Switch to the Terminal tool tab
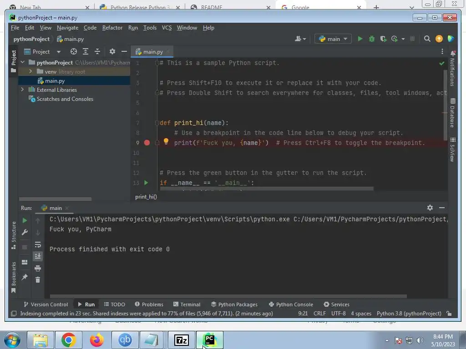 [187, 304]
